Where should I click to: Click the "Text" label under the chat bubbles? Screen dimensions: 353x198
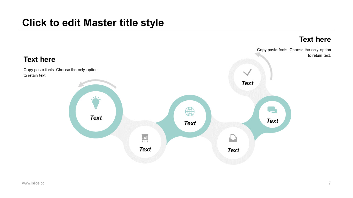(272, 121)
